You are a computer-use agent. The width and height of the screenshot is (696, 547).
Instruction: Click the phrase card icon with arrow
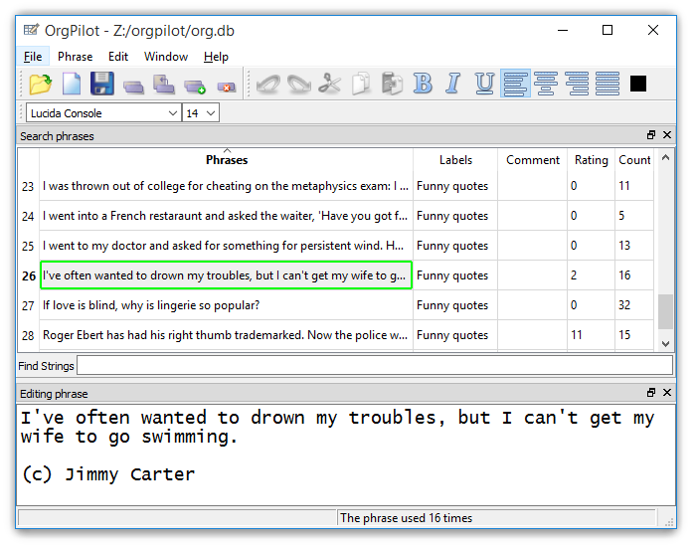click(164, 85)
